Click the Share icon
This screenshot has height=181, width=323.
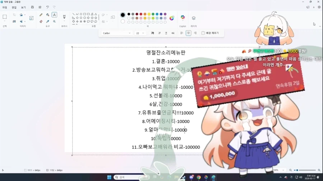click(40, 7)
